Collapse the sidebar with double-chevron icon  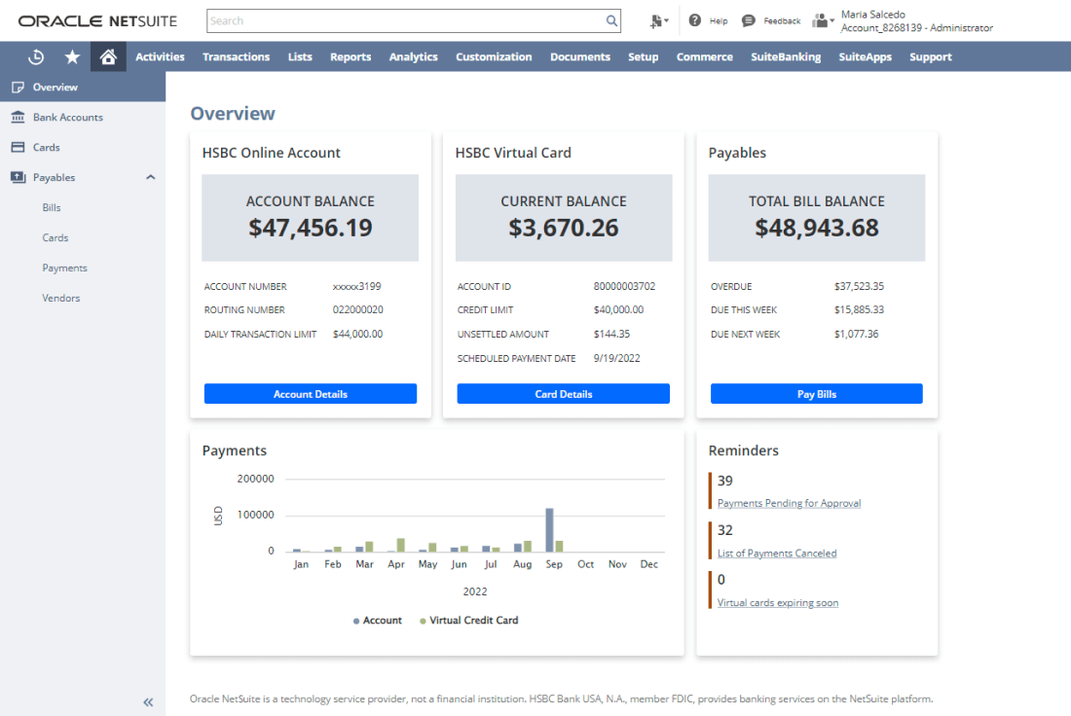click(148, 701)
